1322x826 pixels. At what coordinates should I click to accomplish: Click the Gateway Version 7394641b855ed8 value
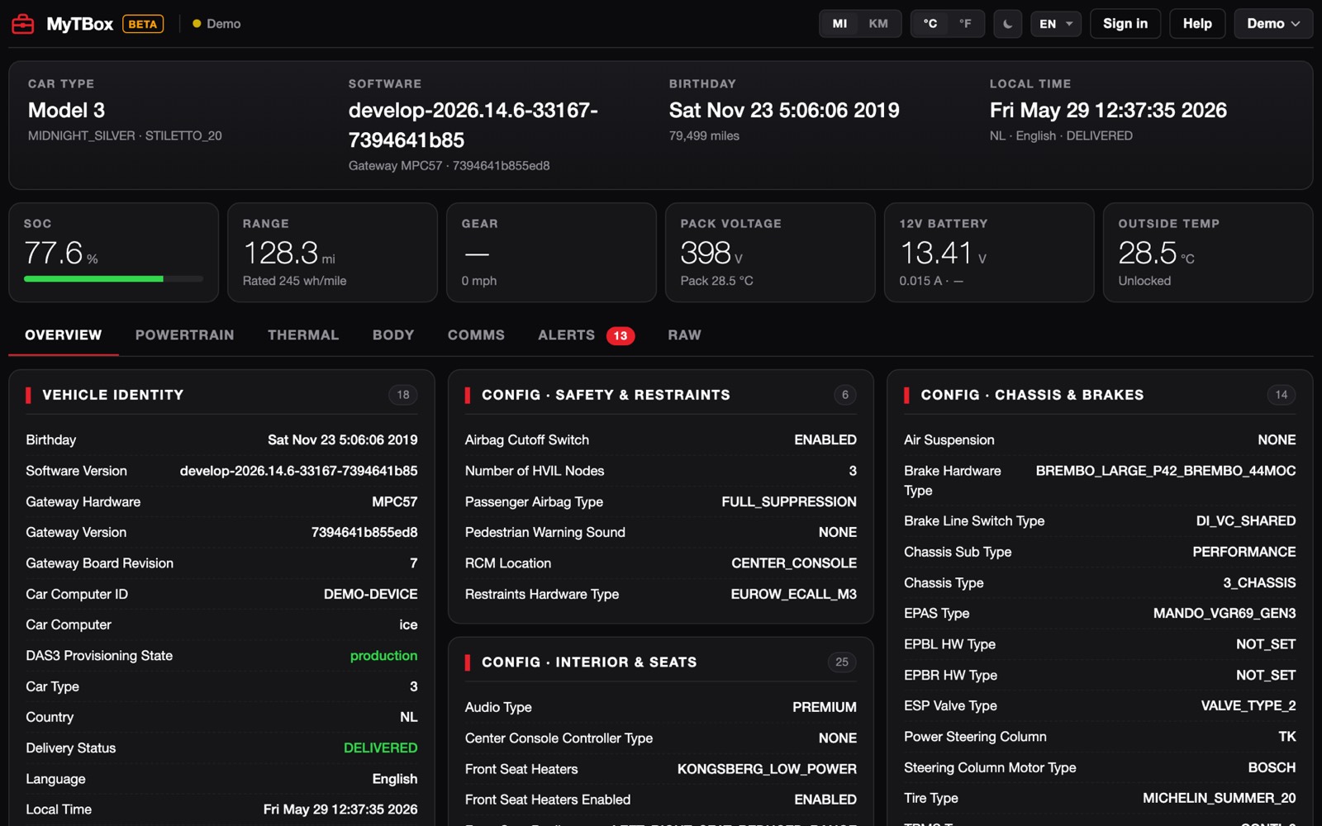tap(364, 533)
